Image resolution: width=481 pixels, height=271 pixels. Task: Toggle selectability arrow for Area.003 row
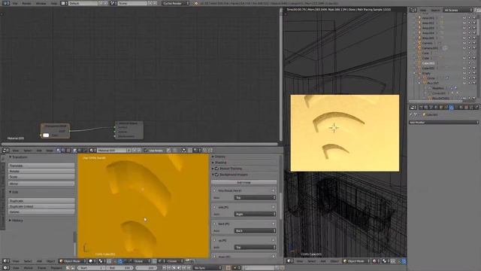tap(469, 28)
